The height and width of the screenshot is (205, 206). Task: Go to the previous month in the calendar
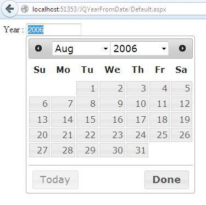[x=38, y=48]
